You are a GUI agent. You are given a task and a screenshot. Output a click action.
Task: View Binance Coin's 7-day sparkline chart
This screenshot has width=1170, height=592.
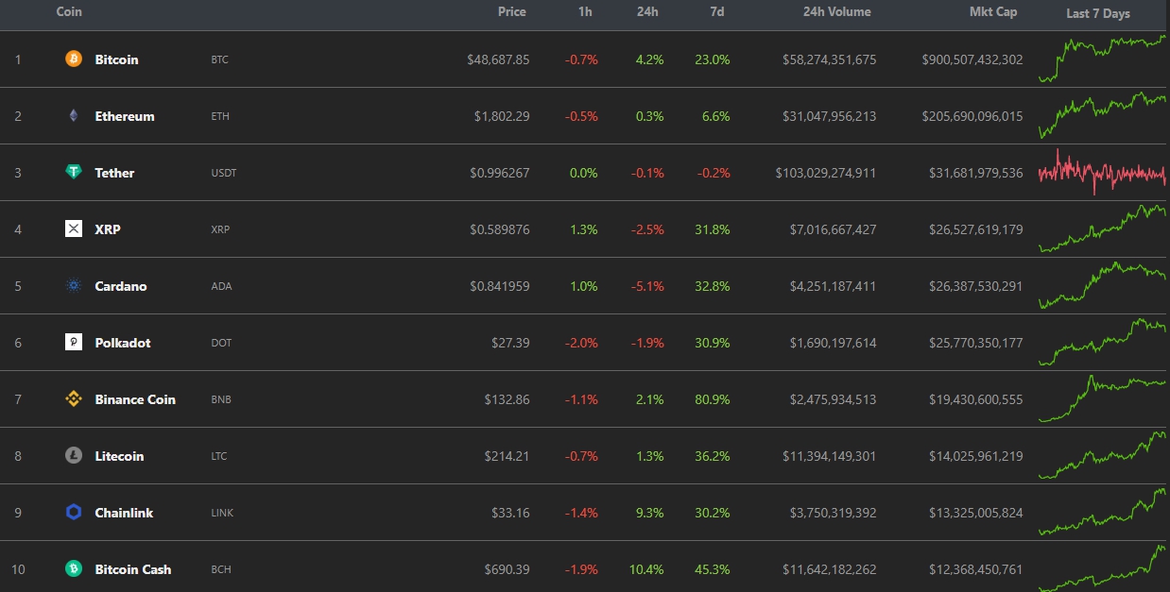[1102, 397]
